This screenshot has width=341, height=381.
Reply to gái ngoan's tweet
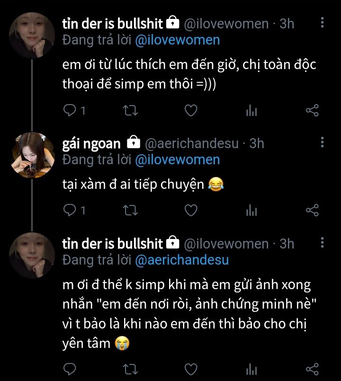(x=70, y=210)
